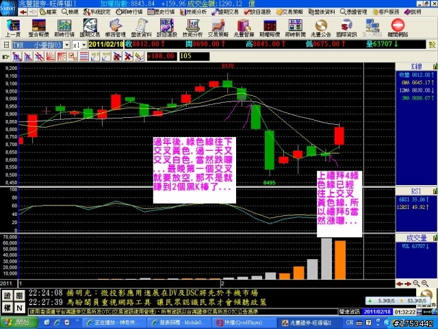This screenshot has height=329, width=438.
Task: Click VOL 63707 in 成交量 panel
Action: click(415, 246)
